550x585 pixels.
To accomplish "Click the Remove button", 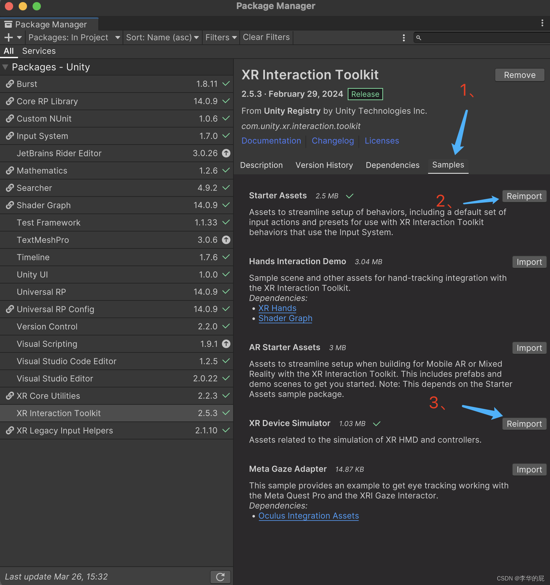I will 520,75.
